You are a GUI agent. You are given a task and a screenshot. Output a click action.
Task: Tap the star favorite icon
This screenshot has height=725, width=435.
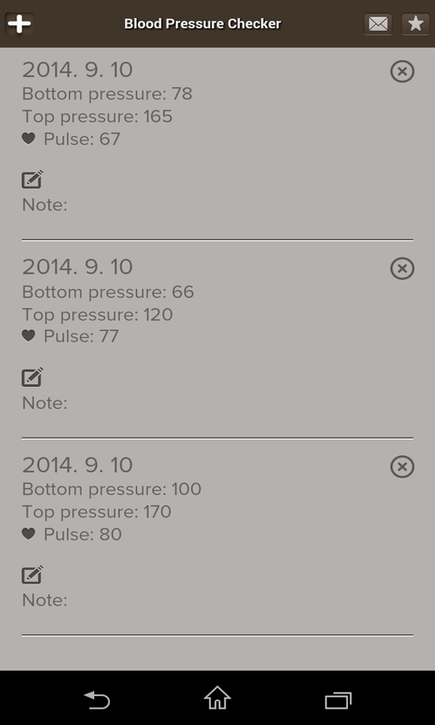(416, 24)
